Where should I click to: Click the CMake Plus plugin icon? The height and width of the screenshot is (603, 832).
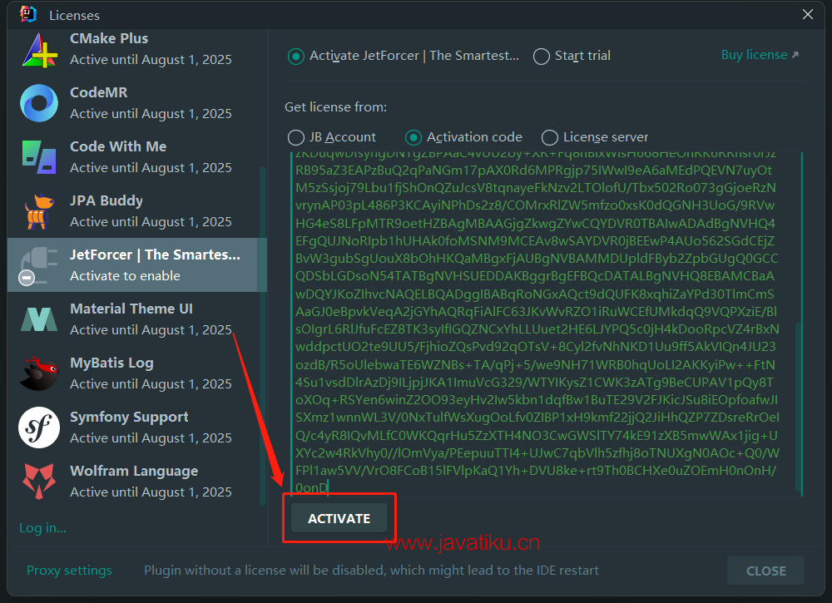39,51
